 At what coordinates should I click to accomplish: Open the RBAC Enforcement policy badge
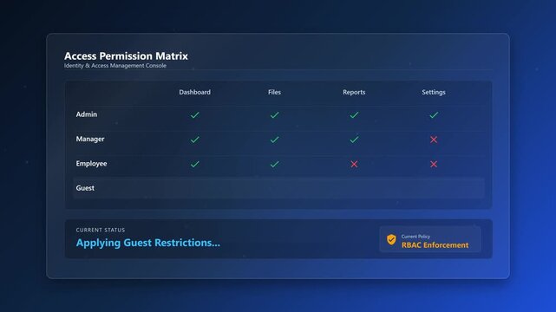tap(430, 239)
